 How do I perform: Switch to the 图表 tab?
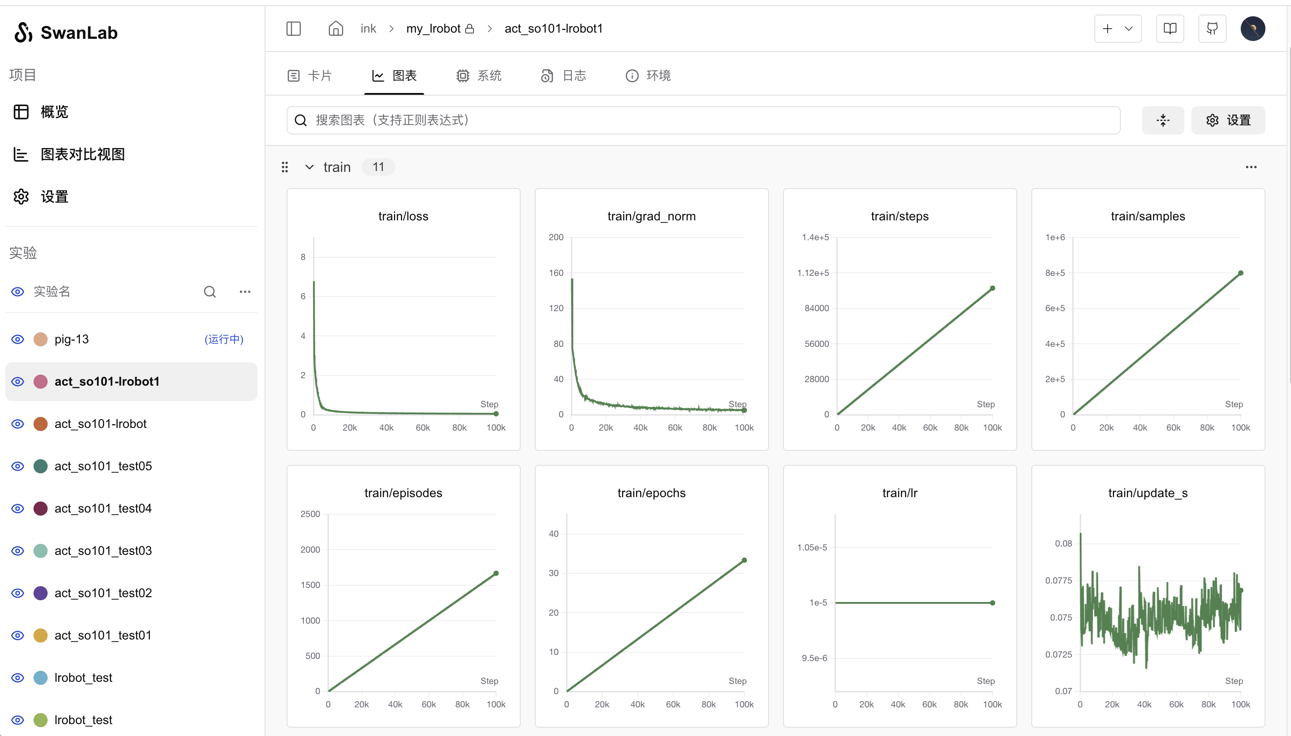click(x=394, y=76)
